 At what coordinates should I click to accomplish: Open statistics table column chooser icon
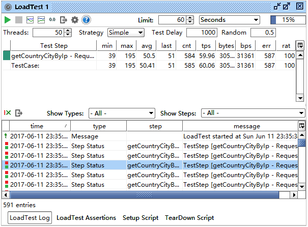click(x=300, y=46)
